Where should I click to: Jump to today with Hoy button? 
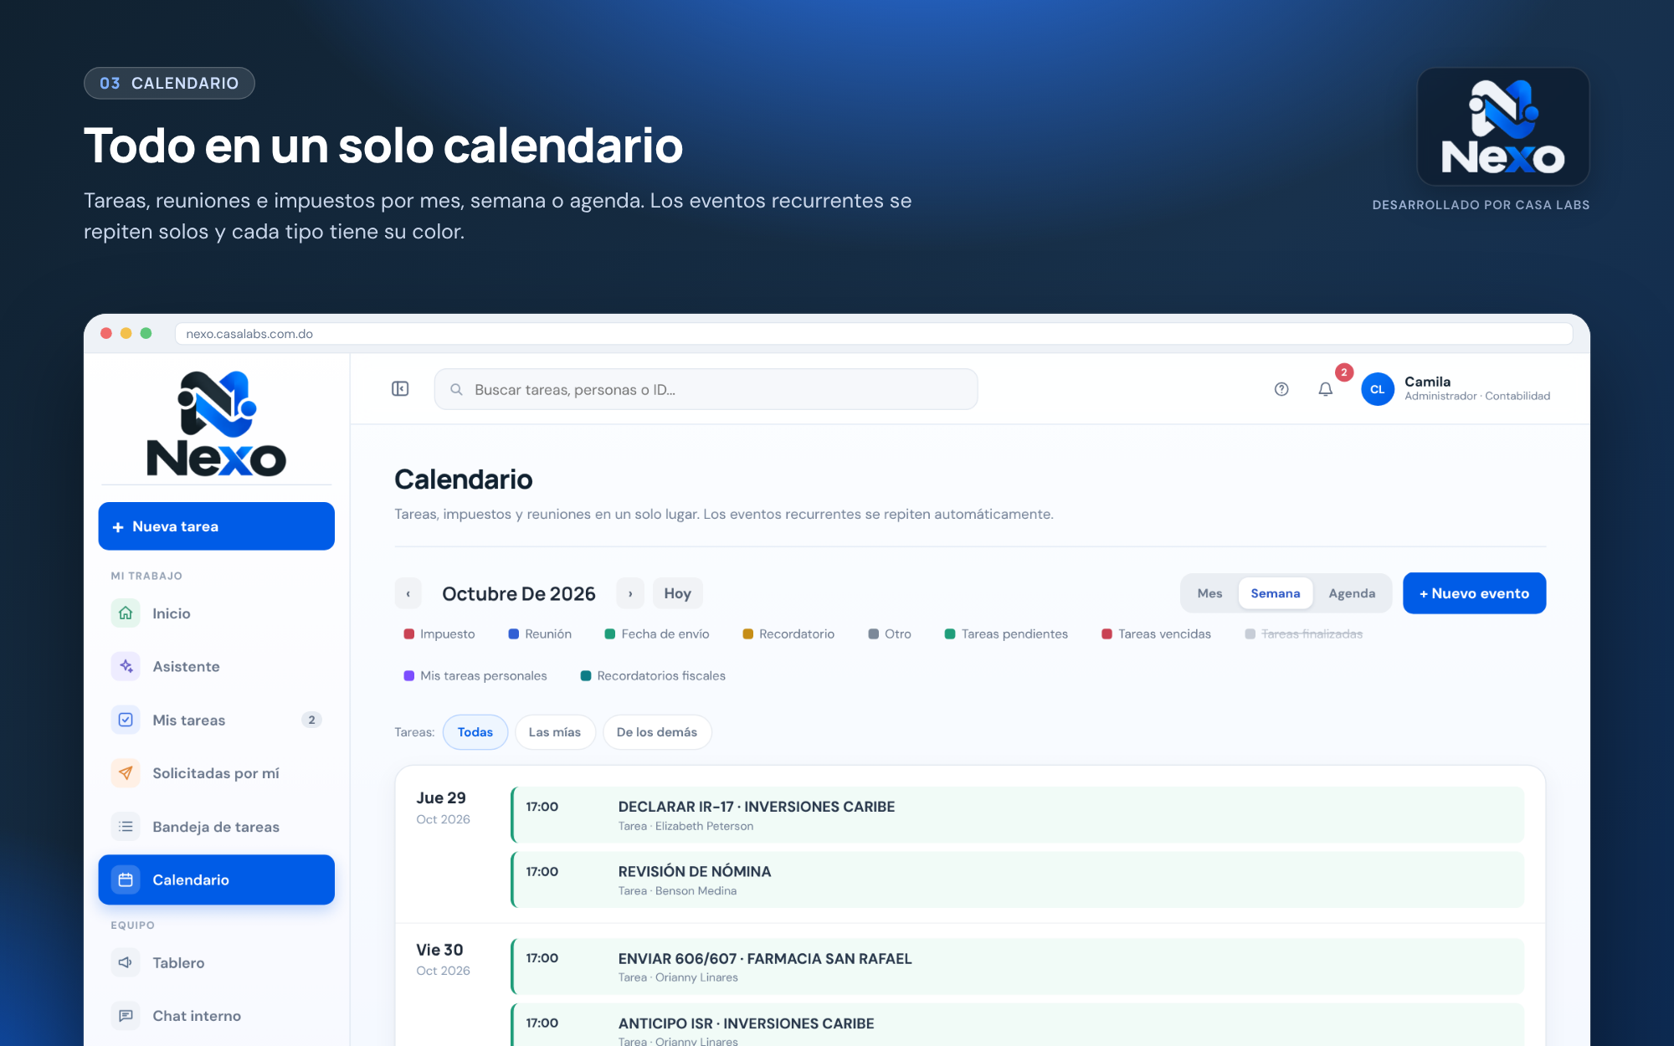coord(677,593)
